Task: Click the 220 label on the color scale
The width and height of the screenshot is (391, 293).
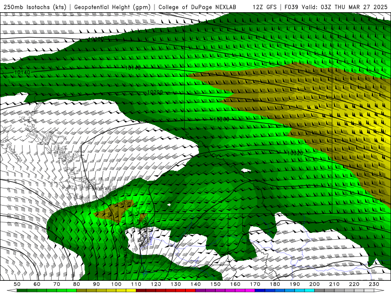Action: pos(354,284)
